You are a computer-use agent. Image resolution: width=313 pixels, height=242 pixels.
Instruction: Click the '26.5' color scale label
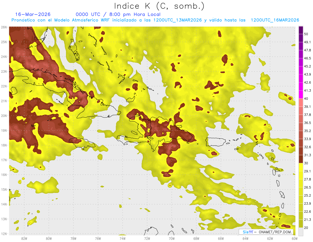click(x=308, y=187)
